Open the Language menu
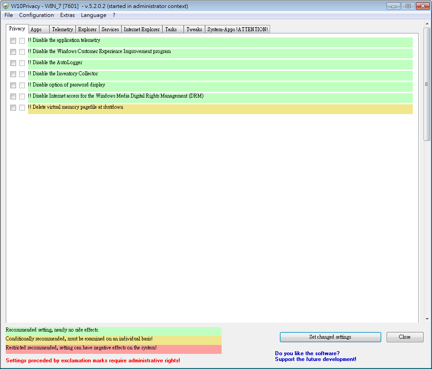The image size is (432, 369). pyautogui.click(x=93, y=15)
